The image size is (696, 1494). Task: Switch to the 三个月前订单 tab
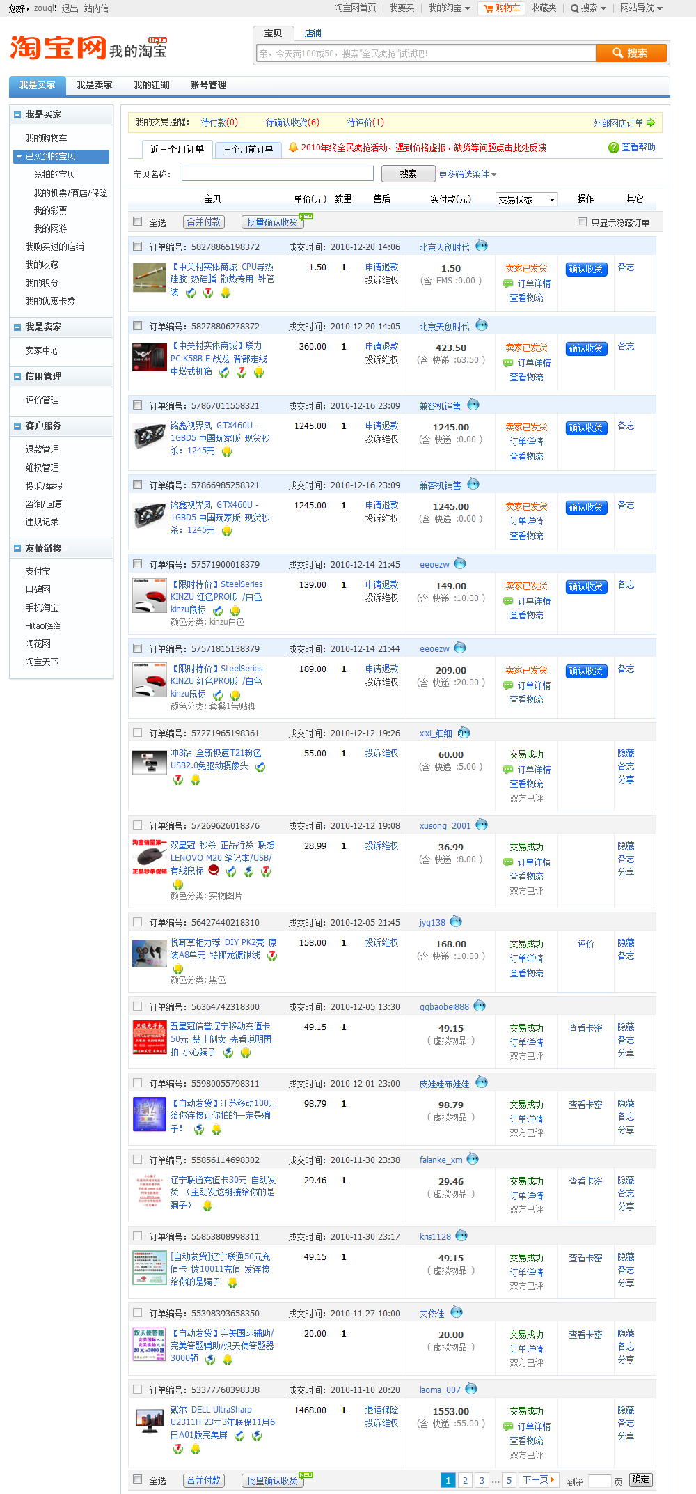[248, 149]
